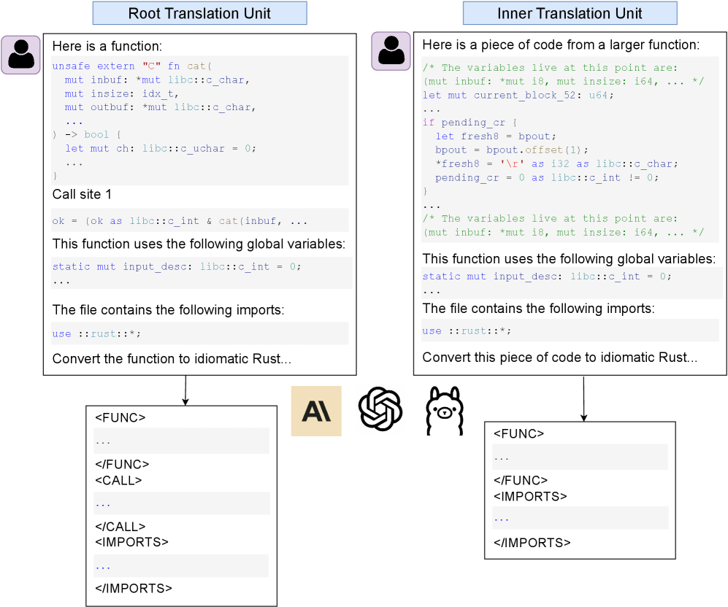Click the 'Call site 1' label
Viewport: 728px width, 607px height.
click(82, 194)
